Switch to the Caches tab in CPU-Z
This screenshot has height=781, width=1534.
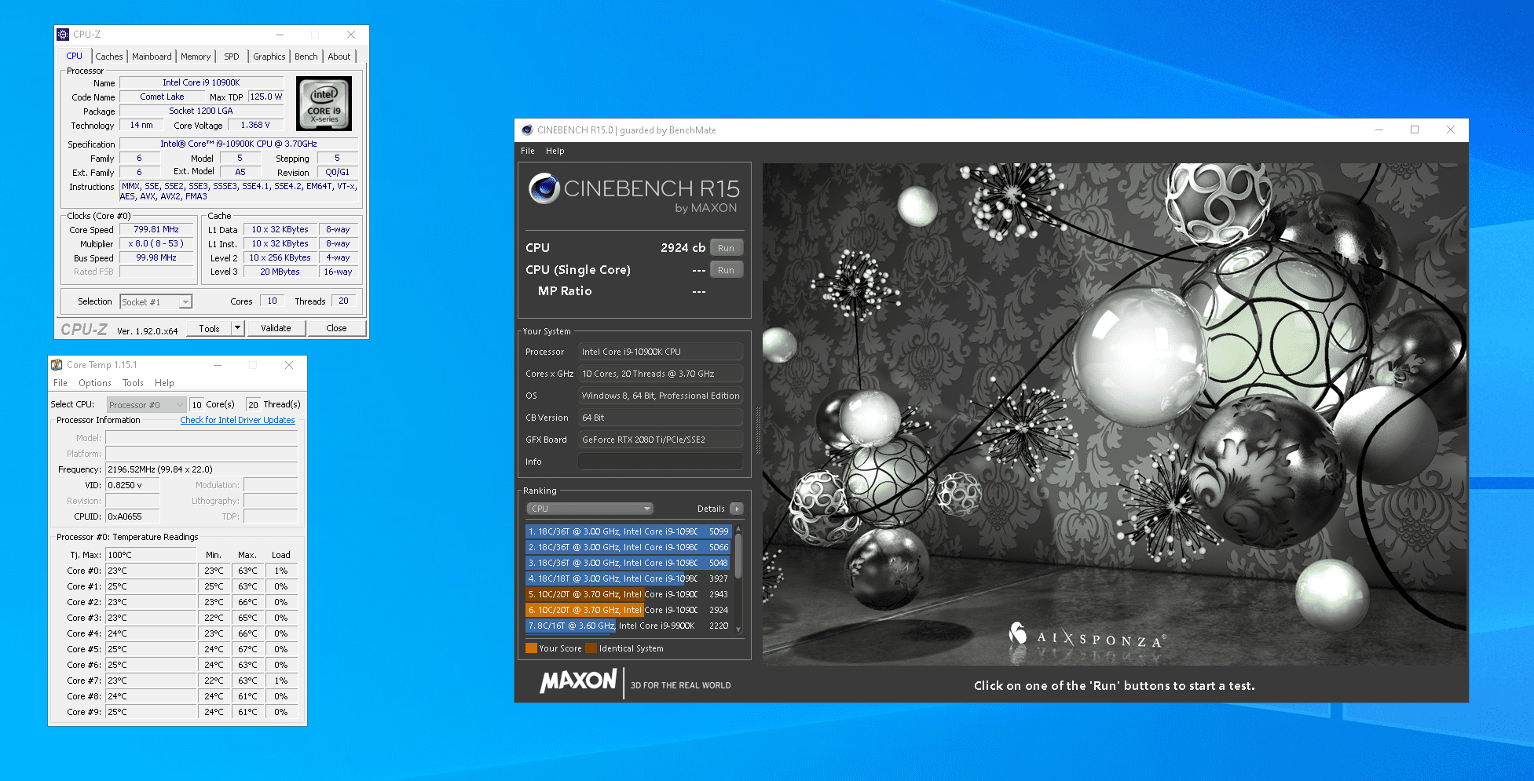pos(109,57)
